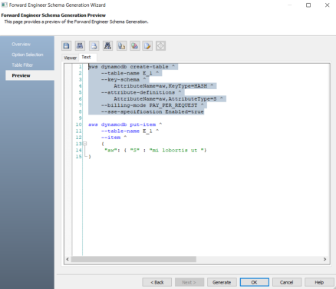336x289 pixels.
Task: Cancel the wizard
Action: (287, 282)
